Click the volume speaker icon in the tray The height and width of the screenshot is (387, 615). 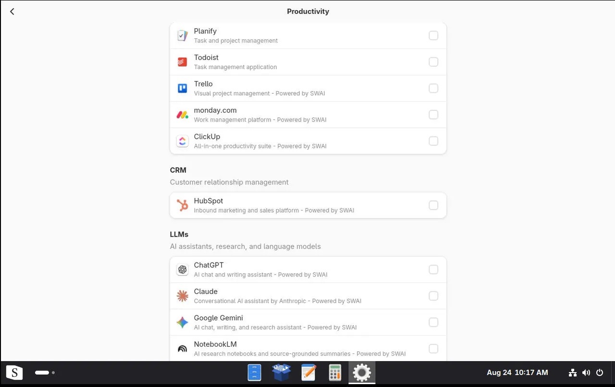tap(586, 373)
